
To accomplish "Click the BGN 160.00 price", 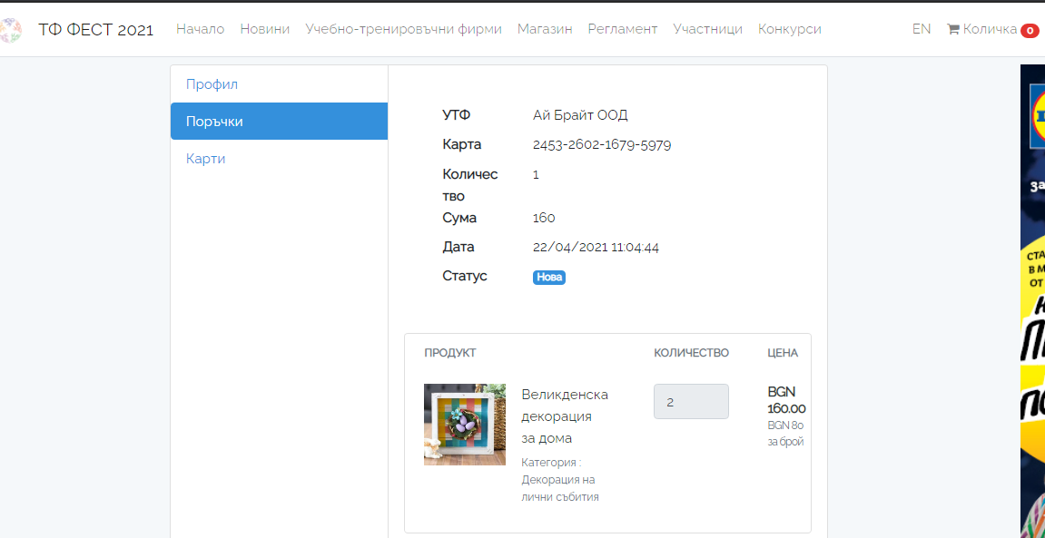I will pyautogui.click(x=786, y=399).
